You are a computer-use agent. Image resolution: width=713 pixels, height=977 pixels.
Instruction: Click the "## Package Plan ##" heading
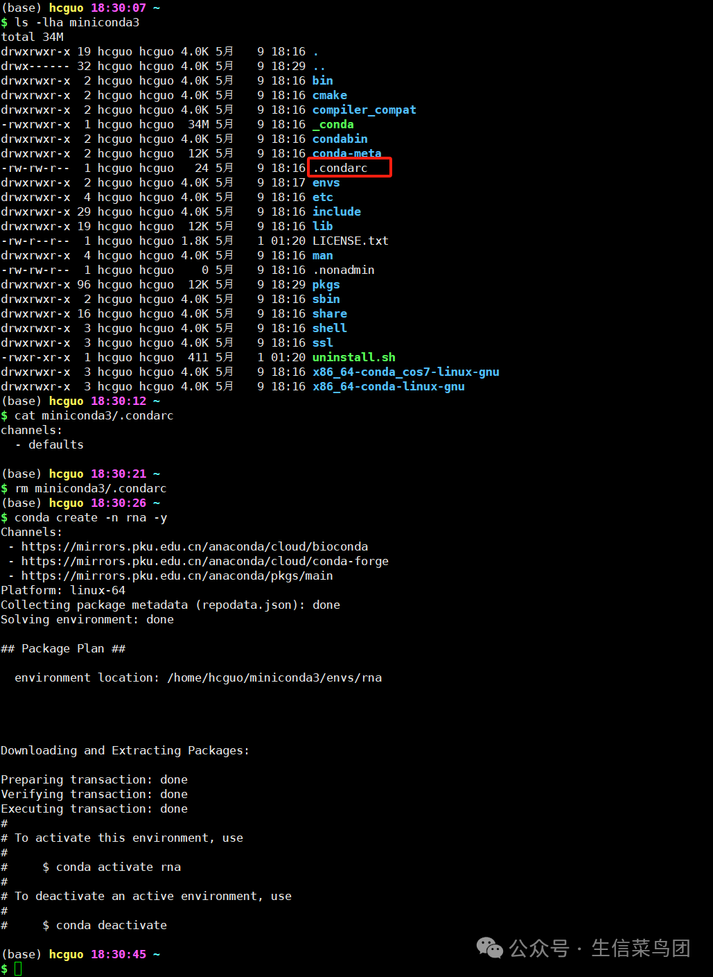[x=63, y=648]
